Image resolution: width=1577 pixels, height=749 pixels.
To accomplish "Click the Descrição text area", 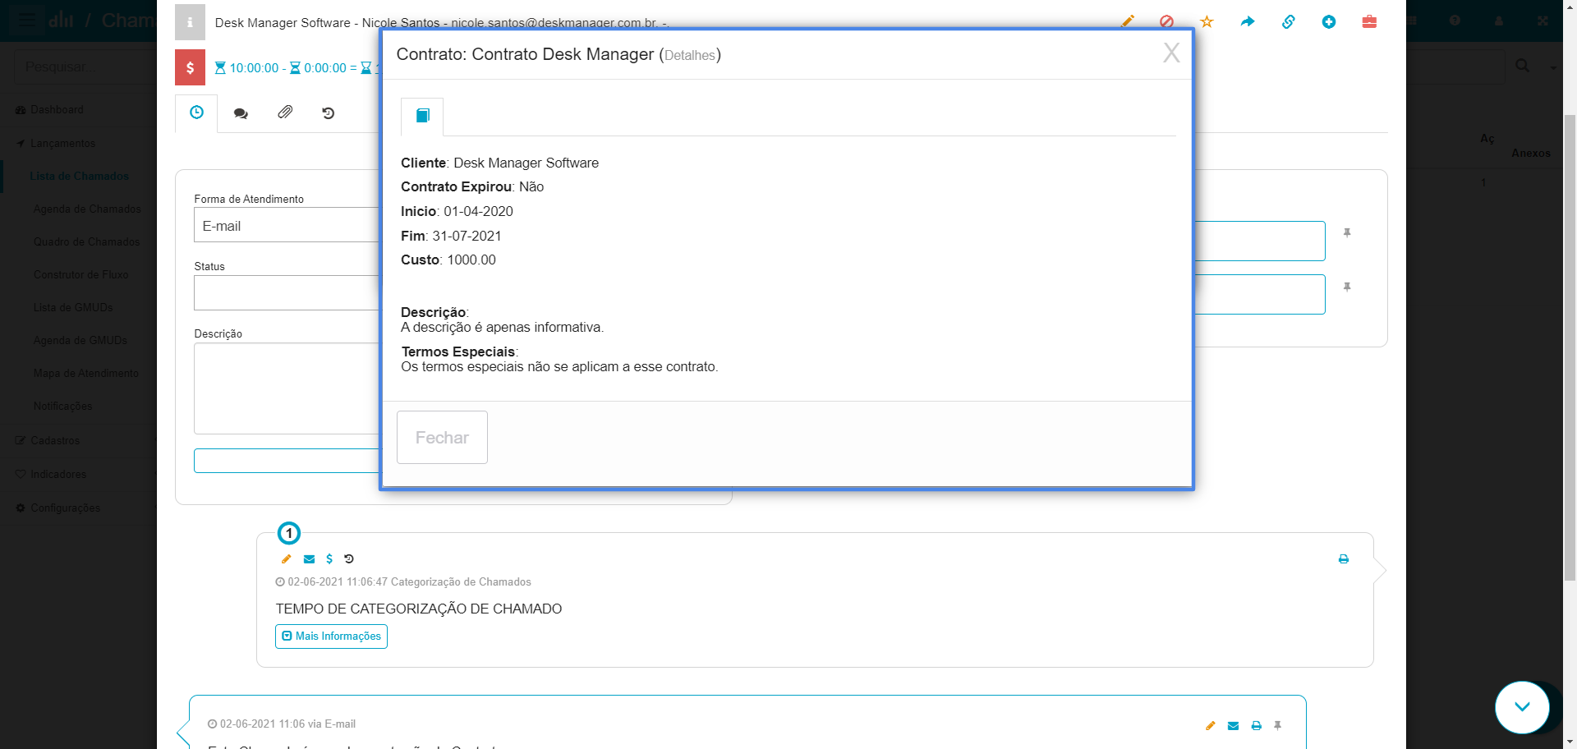I will click(287, 388).
